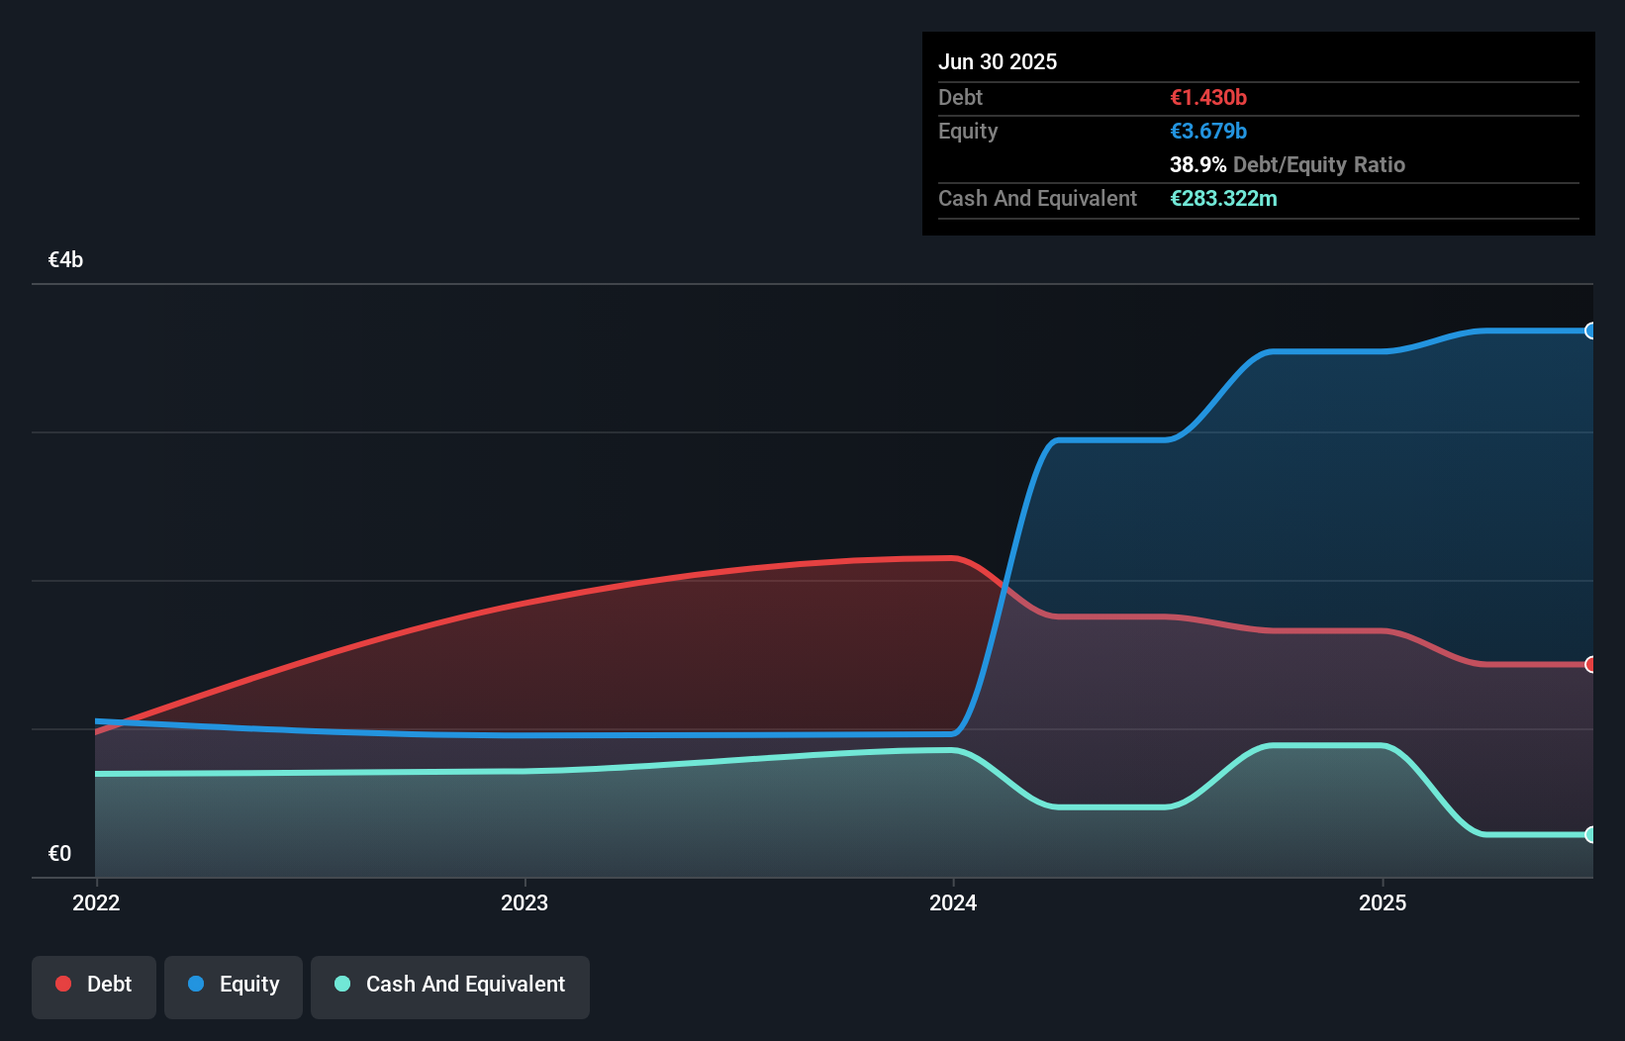Click the blue Equity legend dot
This screenshot has height=1041, width=1625.
point(196,984)
